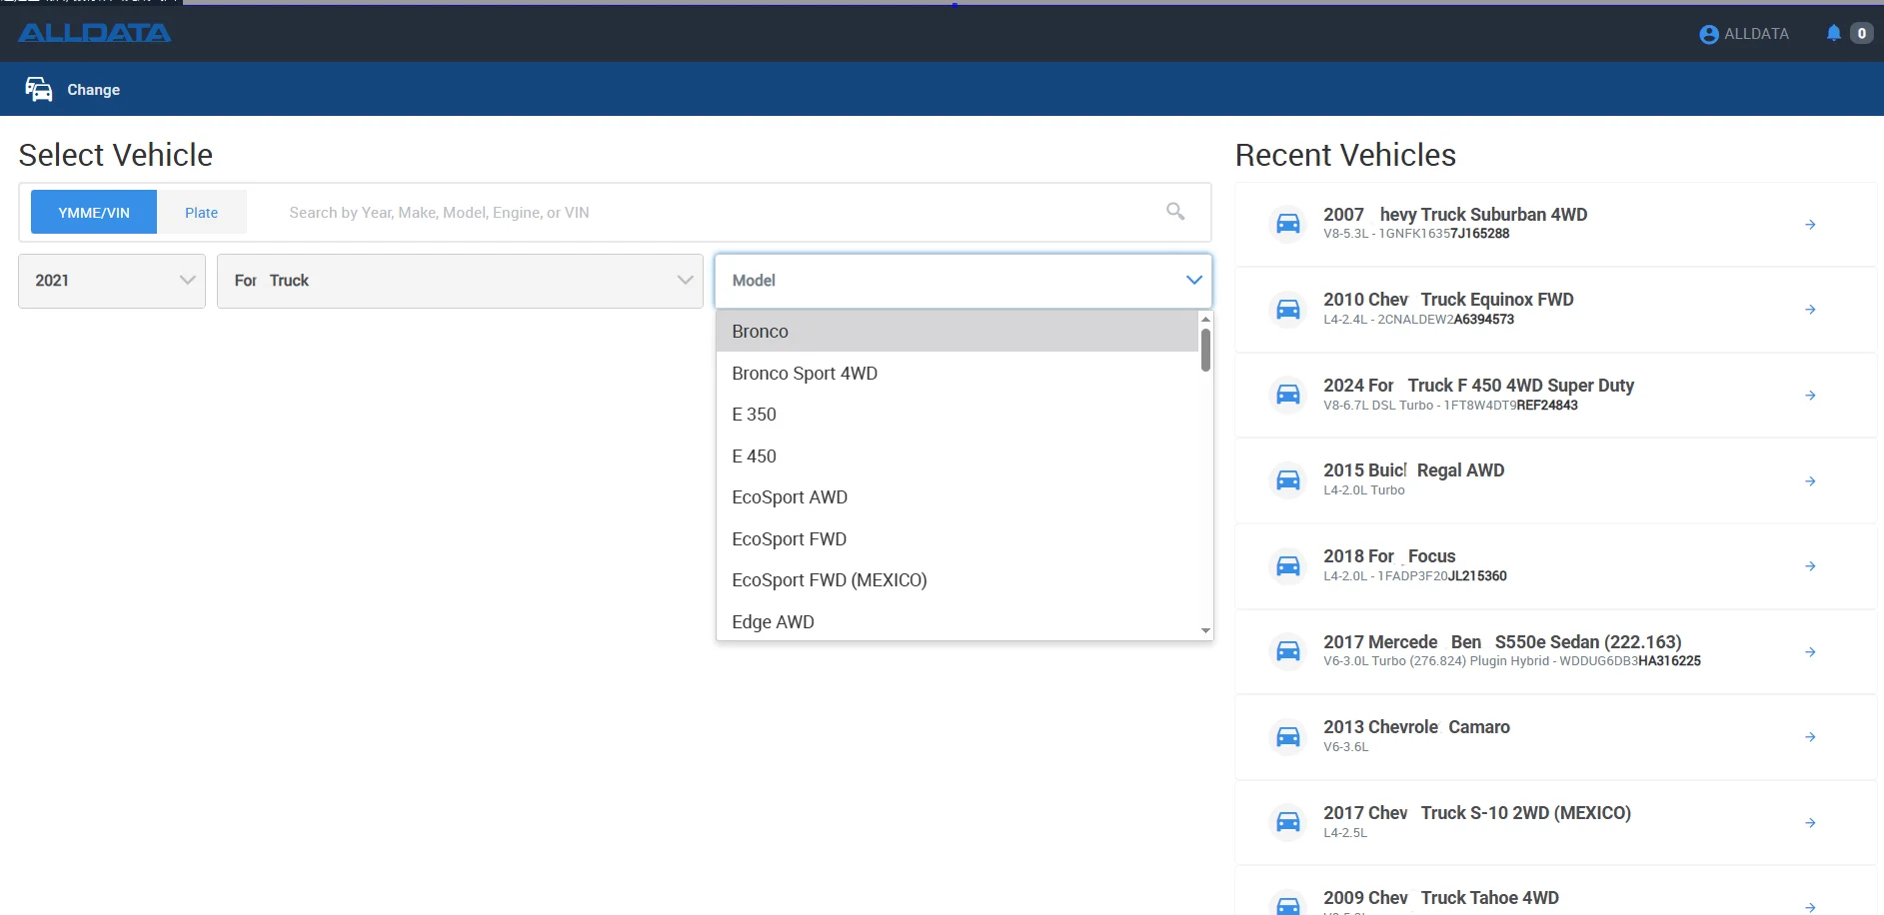Click the arrow for 2007 Suburban 4WD

(1810, 225)
